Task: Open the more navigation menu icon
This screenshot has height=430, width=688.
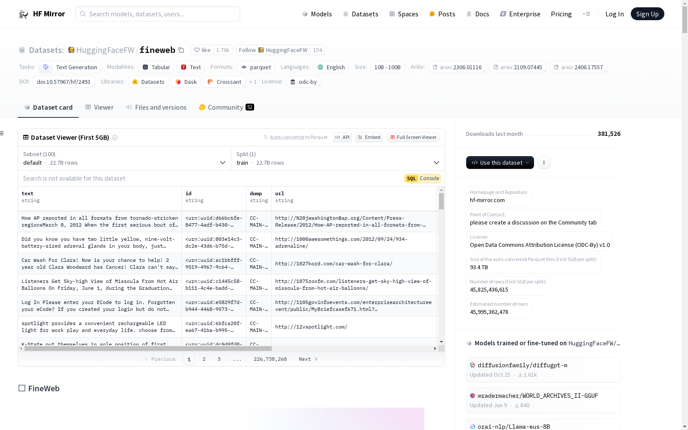Action: (586, 14)
